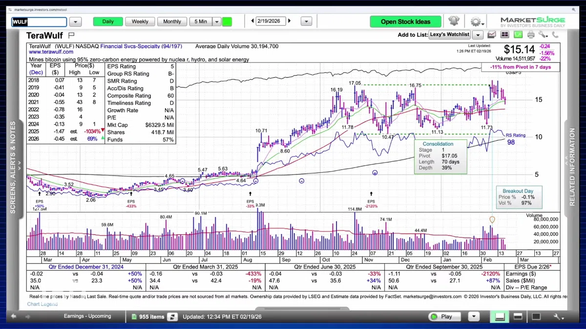Open the multi-chart grid view icon
Viewport: 586px width, 329px height.
click(x=504, y=35)
